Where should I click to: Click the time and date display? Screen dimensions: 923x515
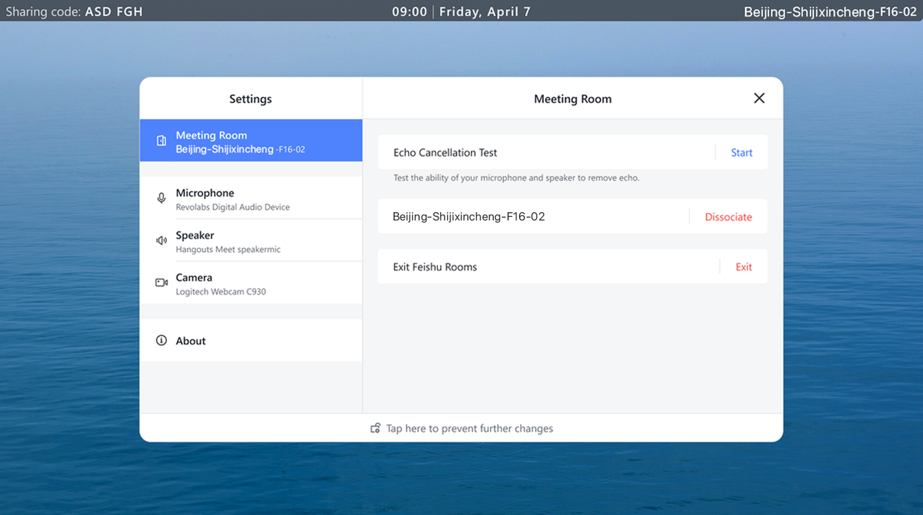(461, 12)
